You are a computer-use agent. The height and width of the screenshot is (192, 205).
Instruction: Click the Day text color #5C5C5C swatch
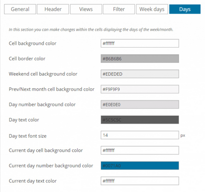[x=140, y=120]
